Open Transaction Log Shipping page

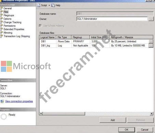pos(17,36)
